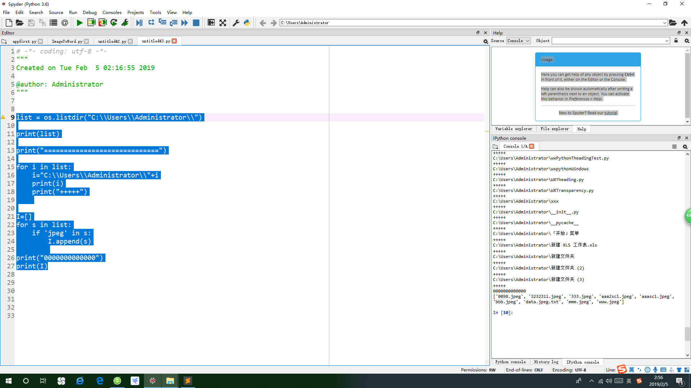
Task: Click the Re-run last script icon
Action: (114, 23)
